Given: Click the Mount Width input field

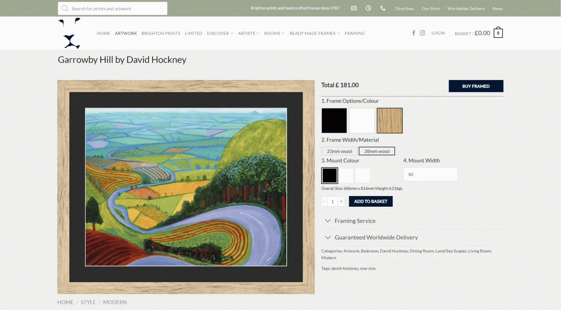Looking at the screenshot, I should coord(430,175).
